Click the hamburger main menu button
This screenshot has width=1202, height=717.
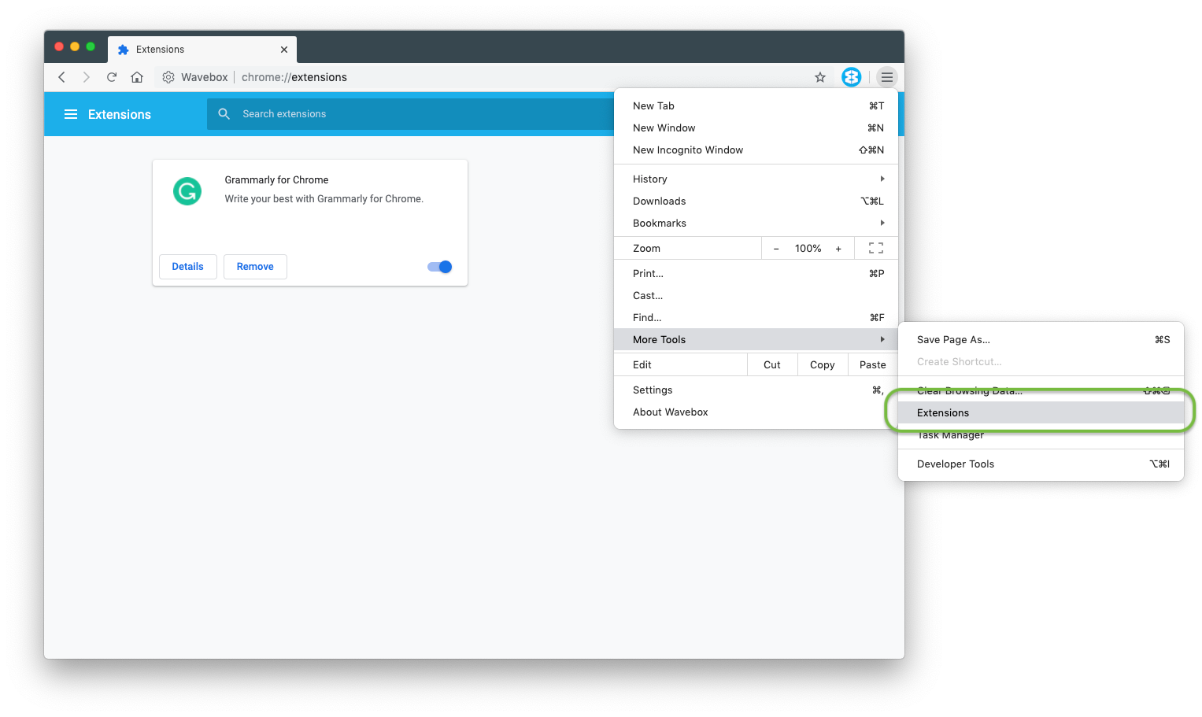point(887,77)
